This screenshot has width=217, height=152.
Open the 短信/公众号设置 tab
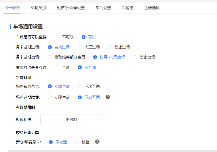[x=71, y=8]
